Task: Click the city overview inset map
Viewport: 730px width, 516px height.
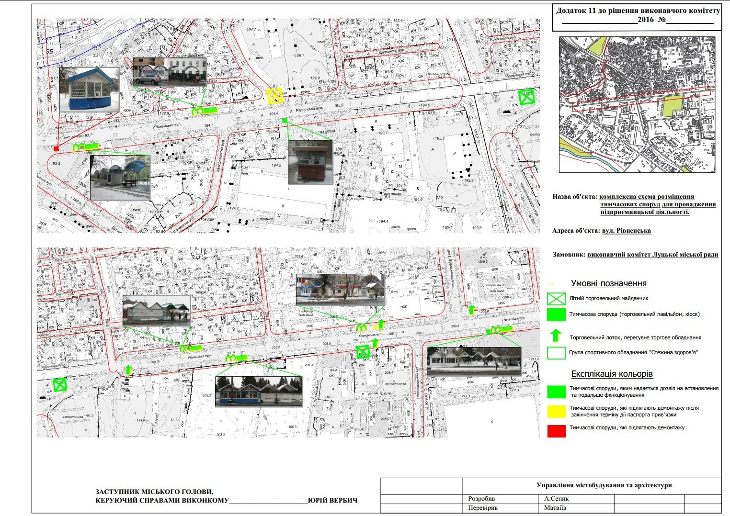Action: 637,104
